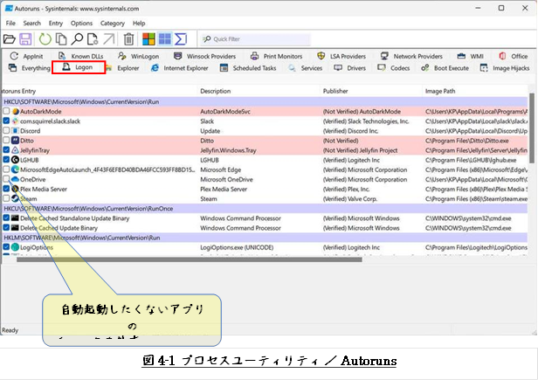Switch to the Codecs tab
Screen dimensions: 538x380
coord(394,68)
